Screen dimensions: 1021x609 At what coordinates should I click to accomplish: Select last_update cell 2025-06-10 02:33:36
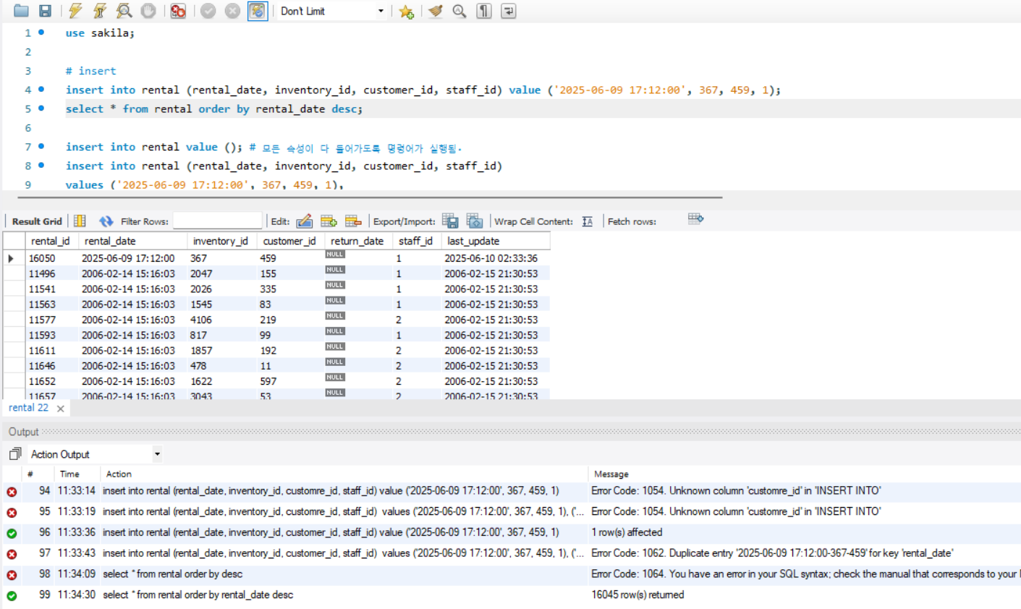496,258
